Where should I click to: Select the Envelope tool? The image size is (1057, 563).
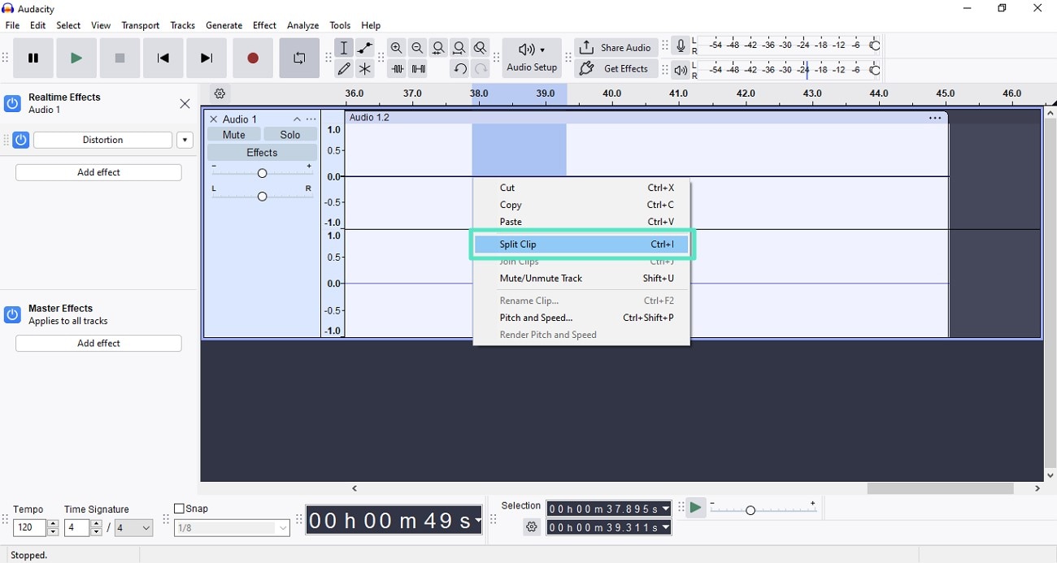[365, 48]
